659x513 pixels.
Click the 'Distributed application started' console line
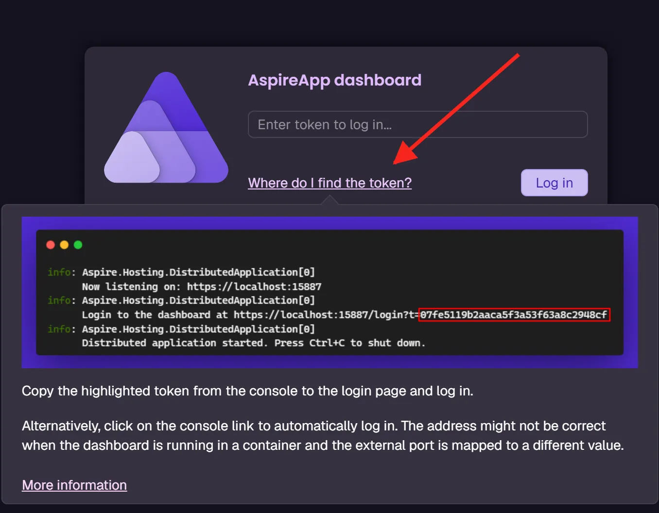click(253, 343)
